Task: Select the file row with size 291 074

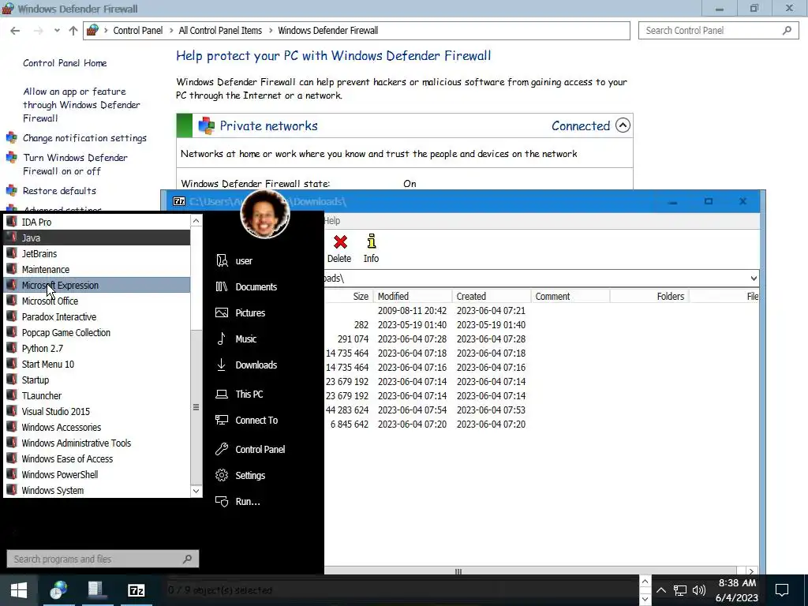Action: [x=541, y=339]
